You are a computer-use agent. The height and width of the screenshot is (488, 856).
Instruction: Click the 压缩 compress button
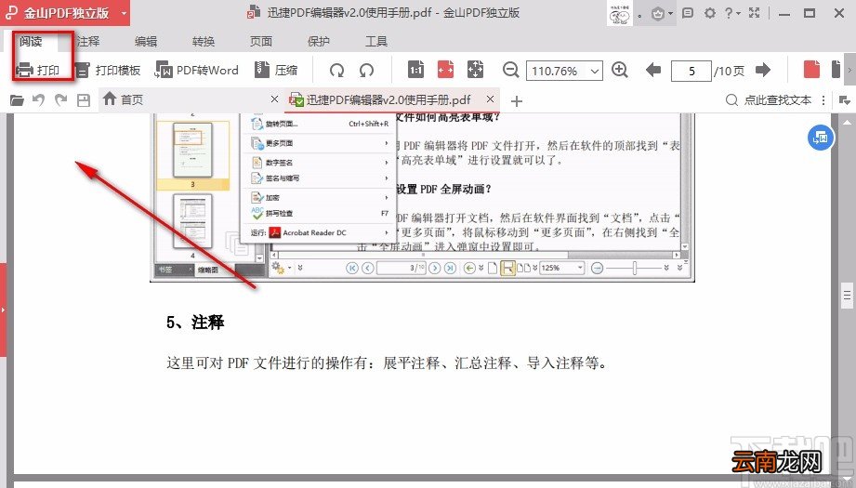[x=276, y=70]
